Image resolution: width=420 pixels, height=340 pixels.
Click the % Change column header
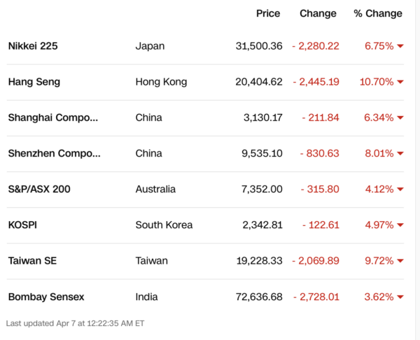pyautogui.click(x=378, y=13)
